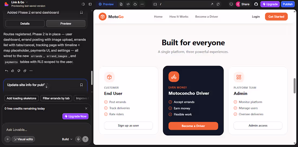Click the Get Started button

(276, 16)
